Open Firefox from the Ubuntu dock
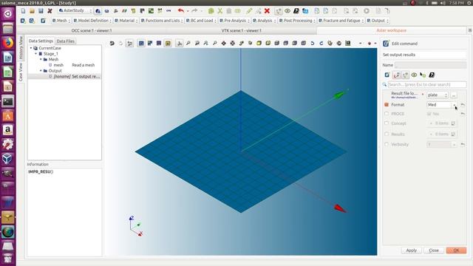 click(8, 43)
